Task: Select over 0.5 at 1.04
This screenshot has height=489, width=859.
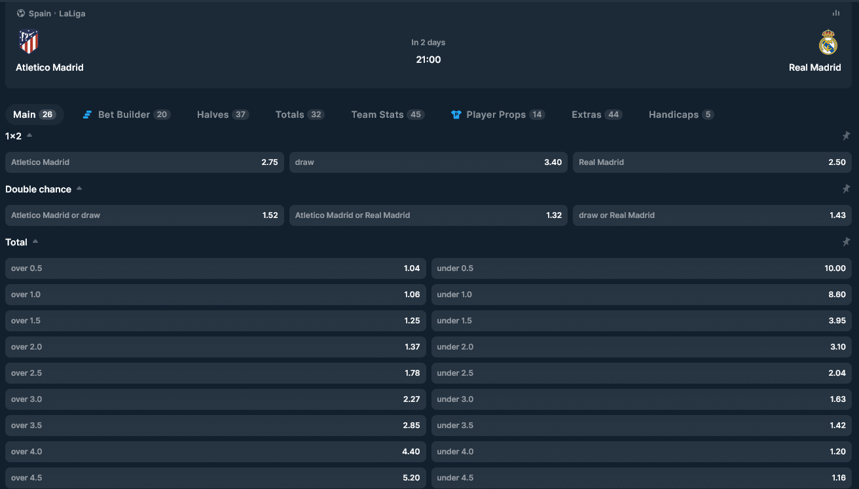Action: coord(215,268)
